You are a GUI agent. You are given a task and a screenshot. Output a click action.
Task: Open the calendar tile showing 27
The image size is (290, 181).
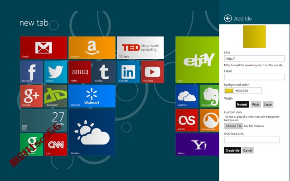click(43, 120)
